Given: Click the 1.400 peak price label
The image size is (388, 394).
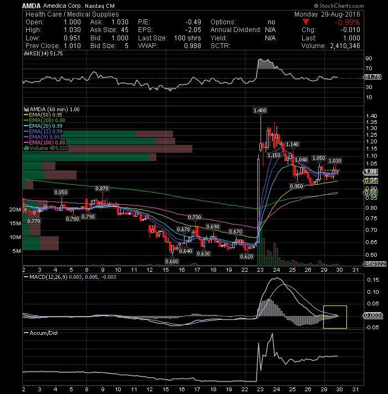Looking at the screenshot, I should tap(260, 111).
